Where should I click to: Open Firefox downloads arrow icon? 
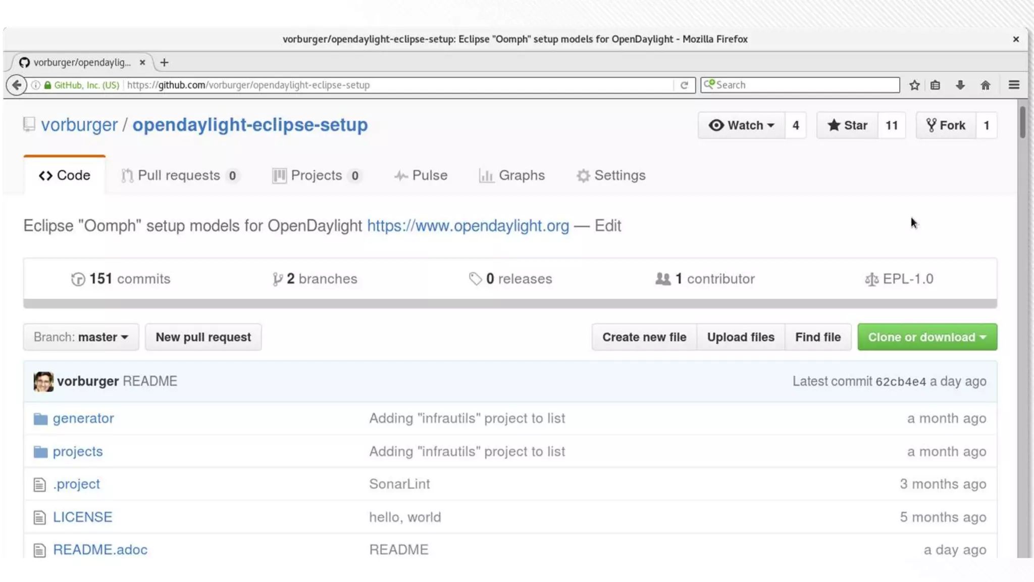(x=960, y=85)
